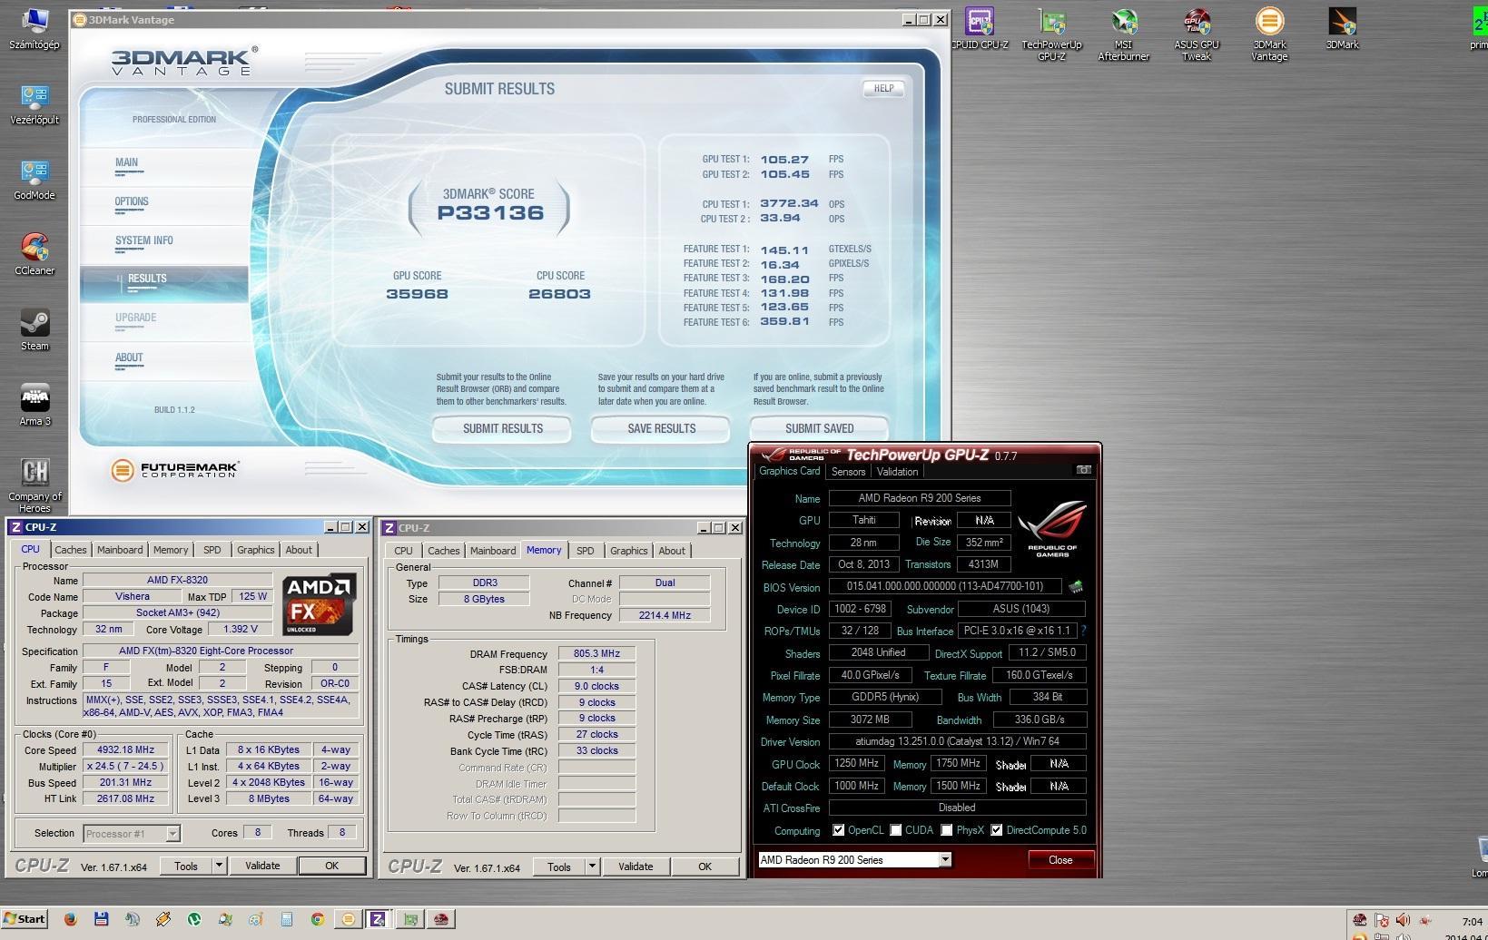Switch to Sensors tab in GPU-Z
Screen dimensions: 1488x940
pyautogui.click(x=848, y=472)
